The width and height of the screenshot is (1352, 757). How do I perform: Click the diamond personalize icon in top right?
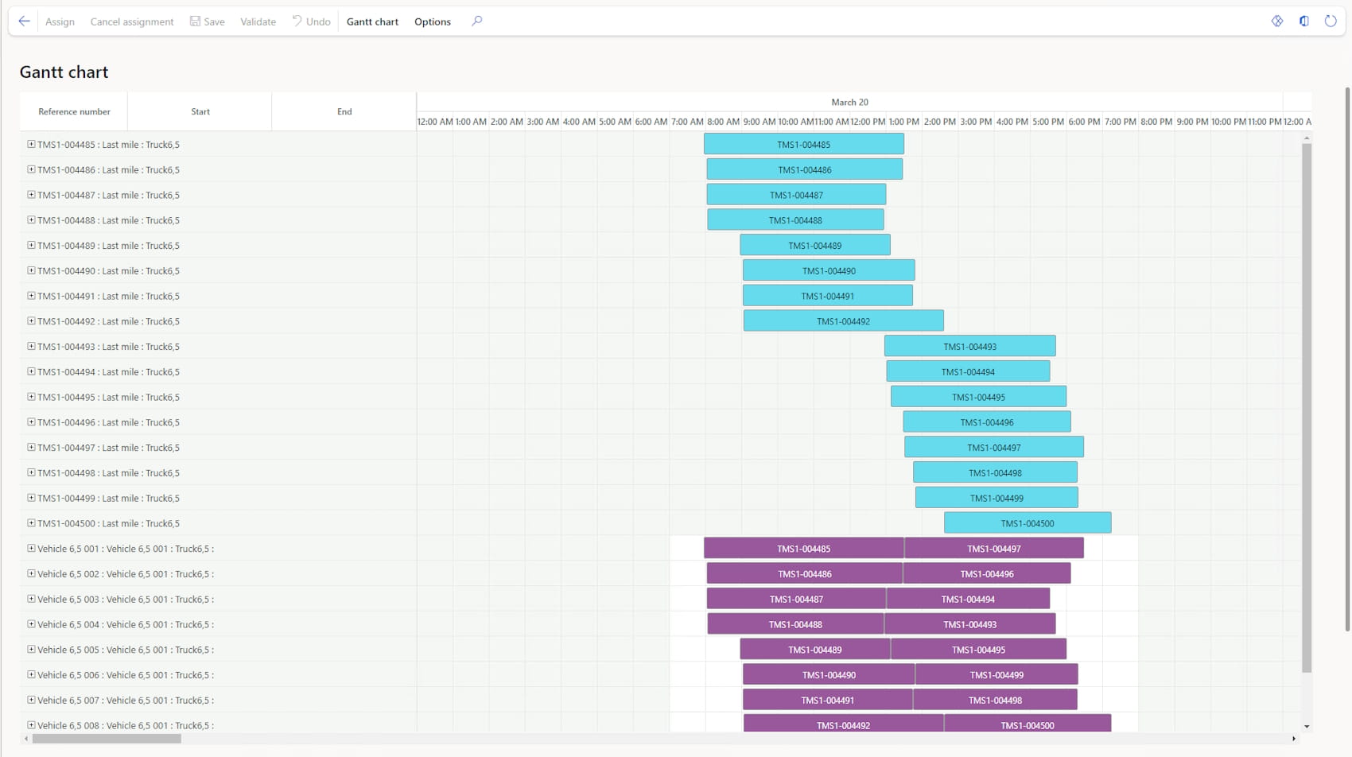point(1277,21)
